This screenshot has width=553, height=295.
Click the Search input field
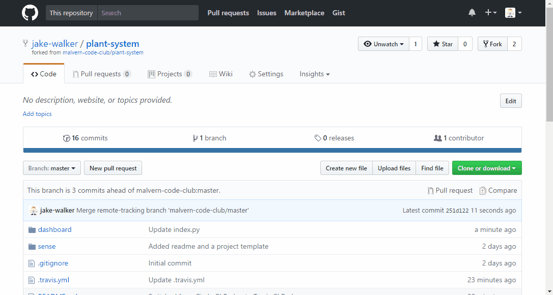pyautogui.click(x=148, y=13)
